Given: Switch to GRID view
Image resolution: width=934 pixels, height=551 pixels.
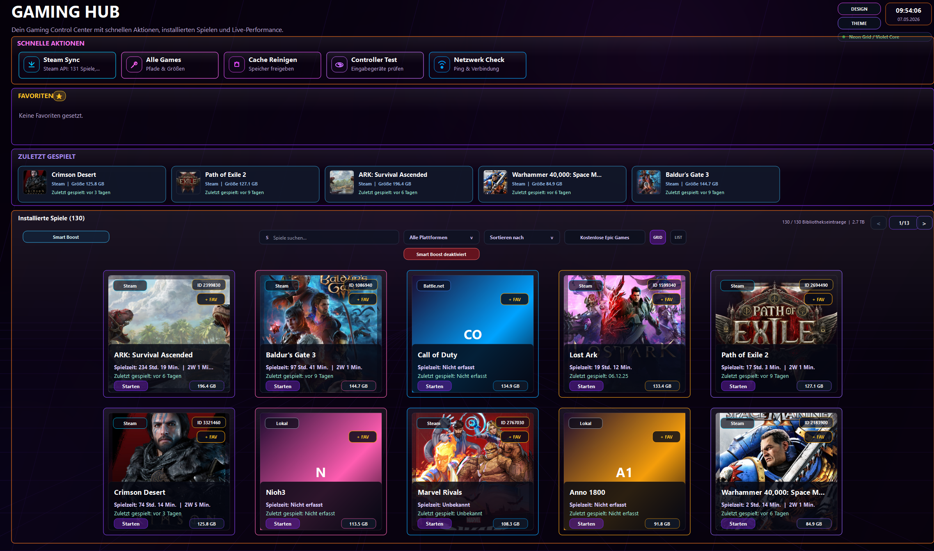Looking at the screenshot, I should point(658,237).
